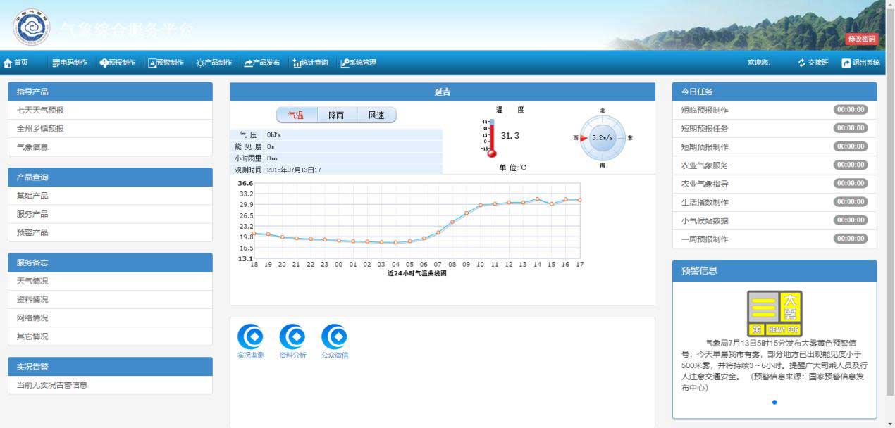Click the platform logo in the header
The image size is (895, 428).
[31, 27]
